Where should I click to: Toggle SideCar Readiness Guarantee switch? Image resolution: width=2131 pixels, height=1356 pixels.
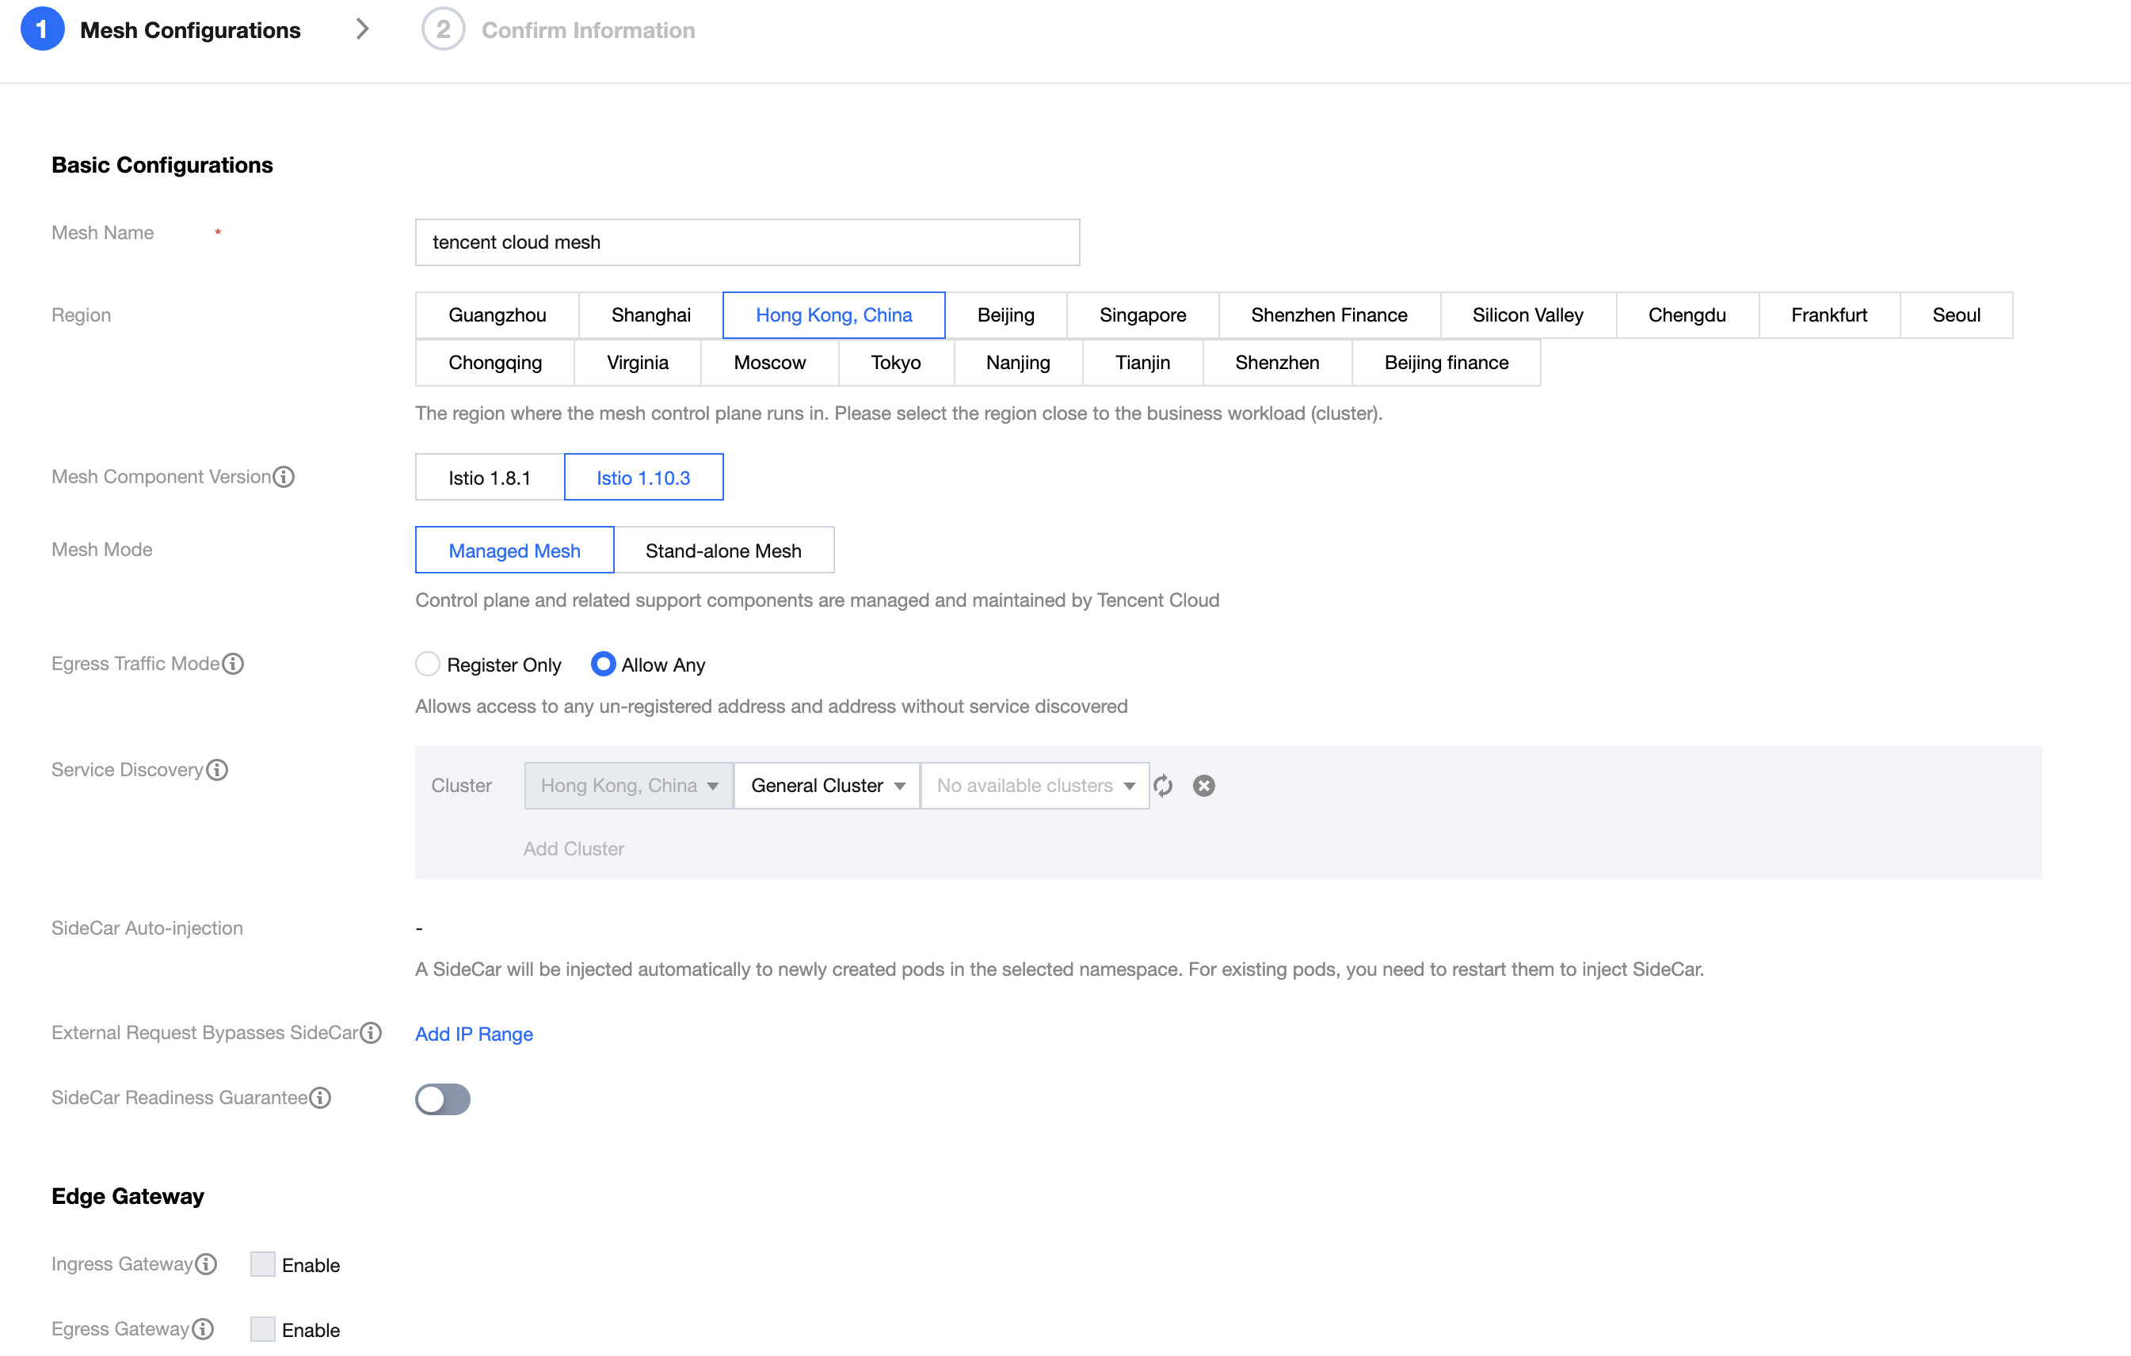coord(443,1099)
